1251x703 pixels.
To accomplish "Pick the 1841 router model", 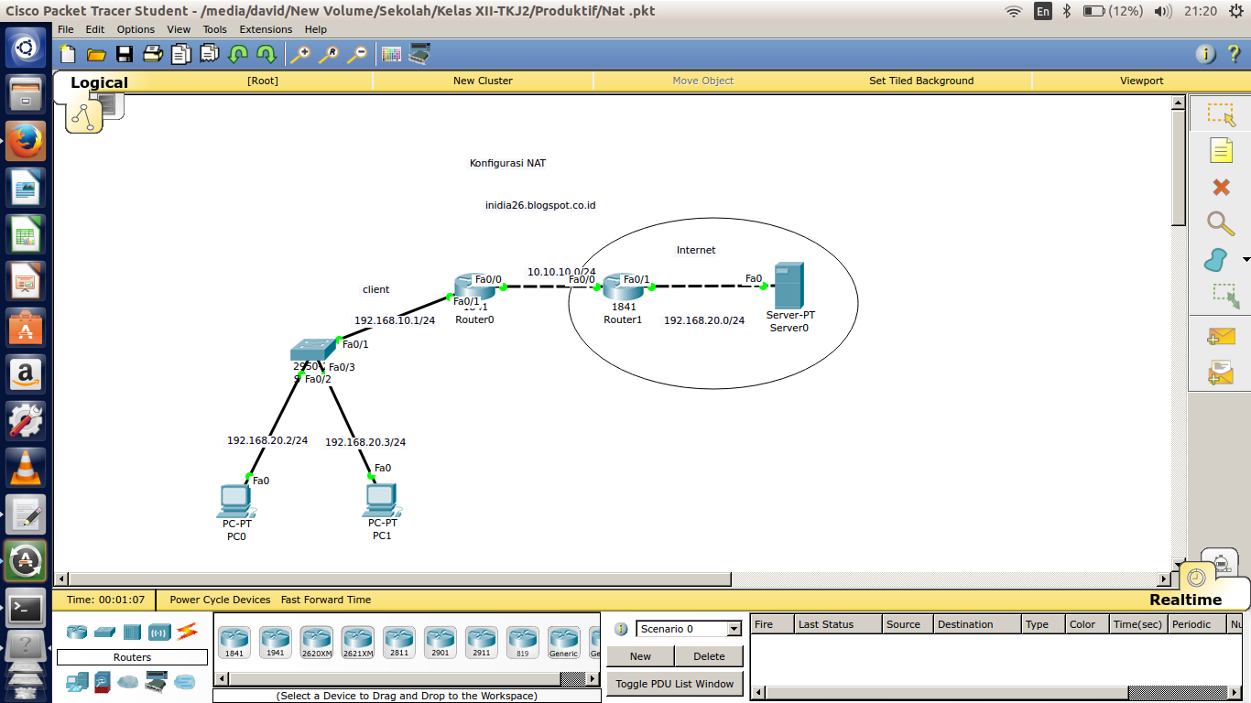I will 234,643.
